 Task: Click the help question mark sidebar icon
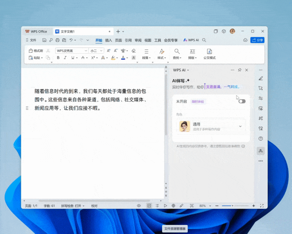[x=261, y=139]
